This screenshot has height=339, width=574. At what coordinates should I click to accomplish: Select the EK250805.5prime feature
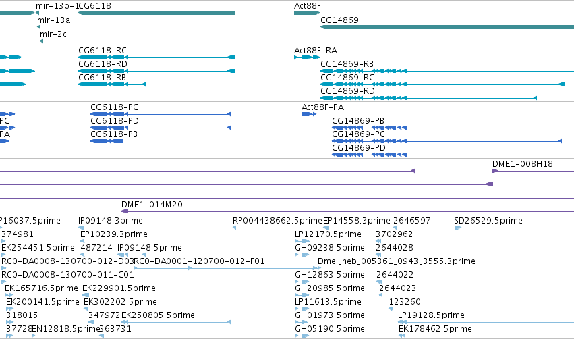point(176,322)
